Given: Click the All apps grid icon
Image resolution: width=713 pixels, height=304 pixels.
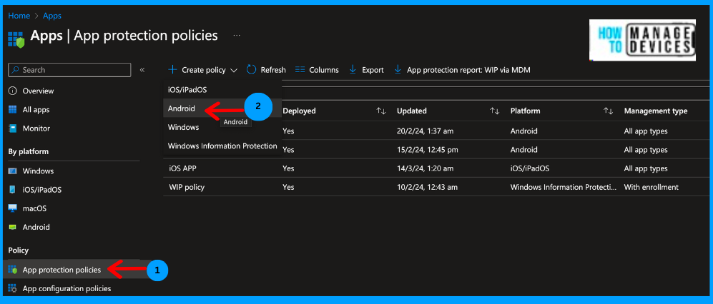Looking at the screenshot, I should coord(13,110).
